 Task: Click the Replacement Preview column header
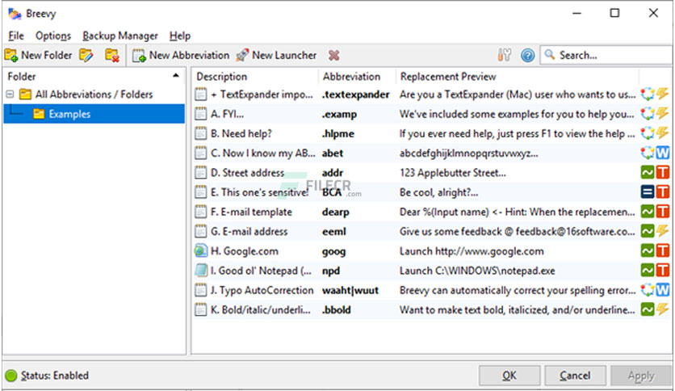[x=517, y=77]
